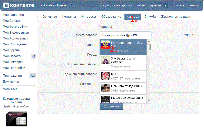Open Мои Фотографии in sidebar
Image resolution: width=204 pixels, height=130 pixels.
tap(15, 26)
